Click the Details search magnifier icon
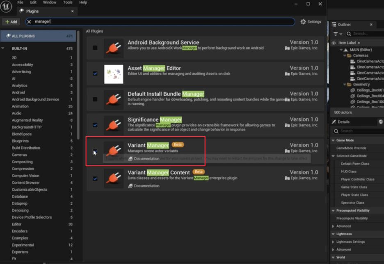 pyautogui.click(x=336, y=131)
